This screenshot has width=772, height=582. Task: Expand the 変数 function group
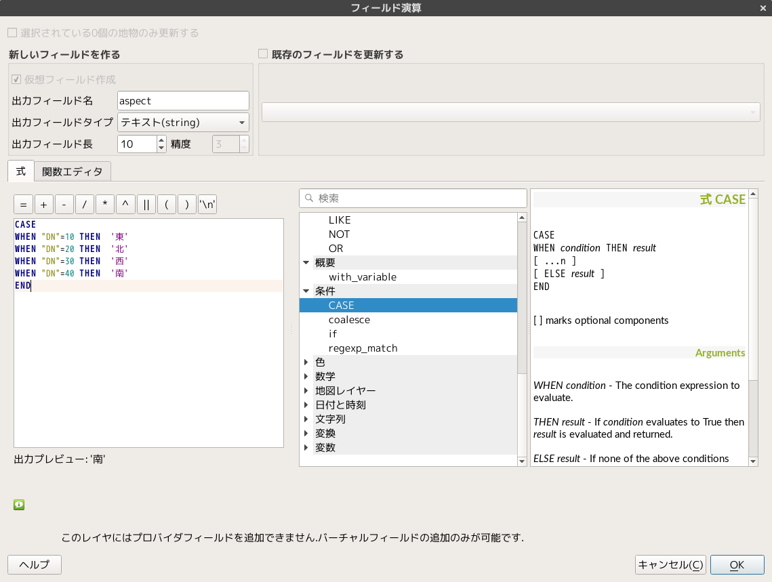click(306, 448)
